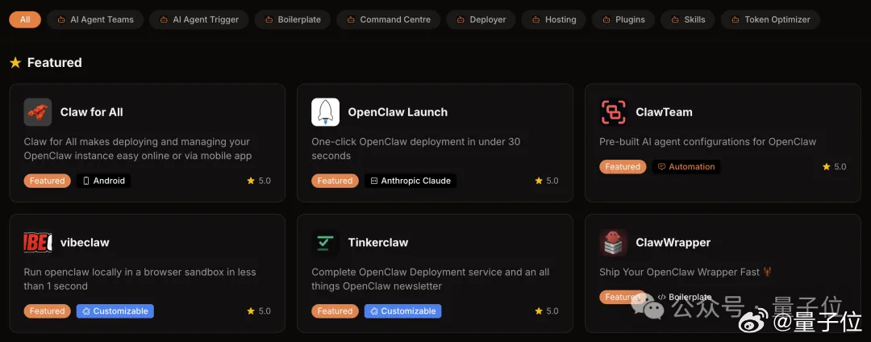The width and height of the screenshot is (871, 342).
Task: Click the chat icon in the Automation tag
Action: tap(661, 166)
